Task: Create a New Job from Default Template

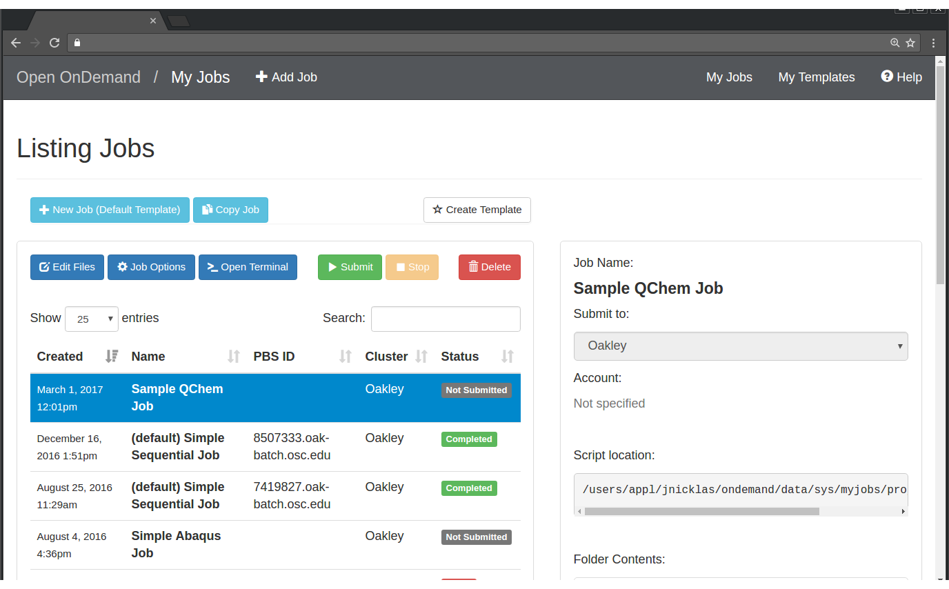Action: 110,210
